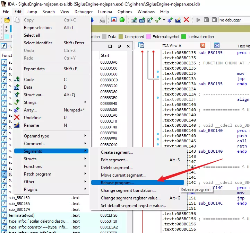Open the Debugger menu in menu bar

(x=84, y=11)
